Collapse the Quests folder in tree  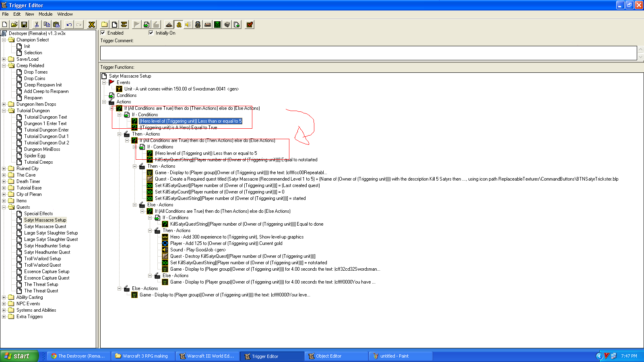click(x=4, y=207)
